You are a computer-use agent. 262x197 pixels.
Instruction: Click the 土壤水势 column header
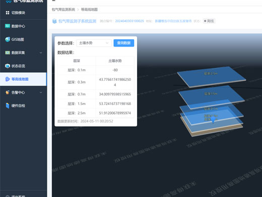(115, 61)
